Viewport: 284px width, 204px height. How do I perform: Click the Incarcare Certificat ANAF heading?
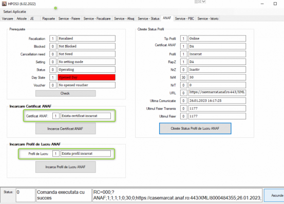click(30, 106)
